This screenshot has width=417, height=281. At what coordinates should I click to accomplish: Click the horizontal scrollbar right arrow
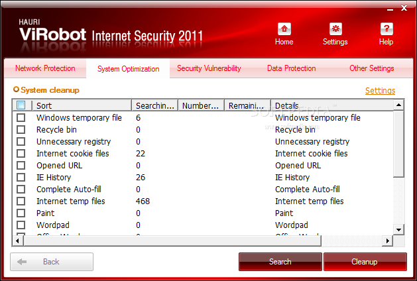click(388, 241)
